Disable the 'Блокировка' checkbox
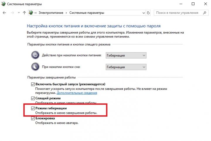 pos(33,119)
